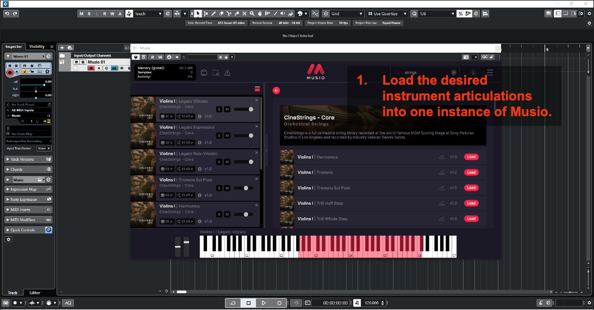Toggle global Mute M state button
The height and width of the screenshot is (310, 594).
pos(81,14)
